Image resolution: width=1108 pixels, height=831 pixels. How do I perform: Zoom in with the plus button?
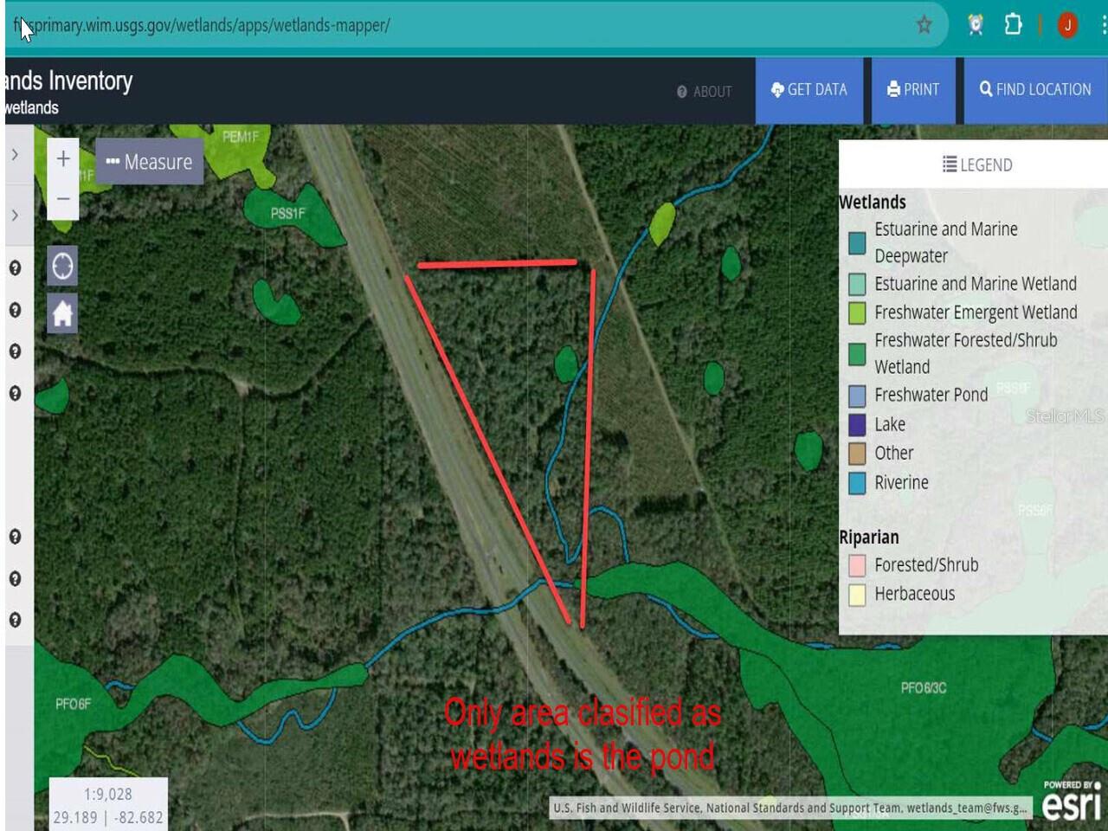pos(63,159)
